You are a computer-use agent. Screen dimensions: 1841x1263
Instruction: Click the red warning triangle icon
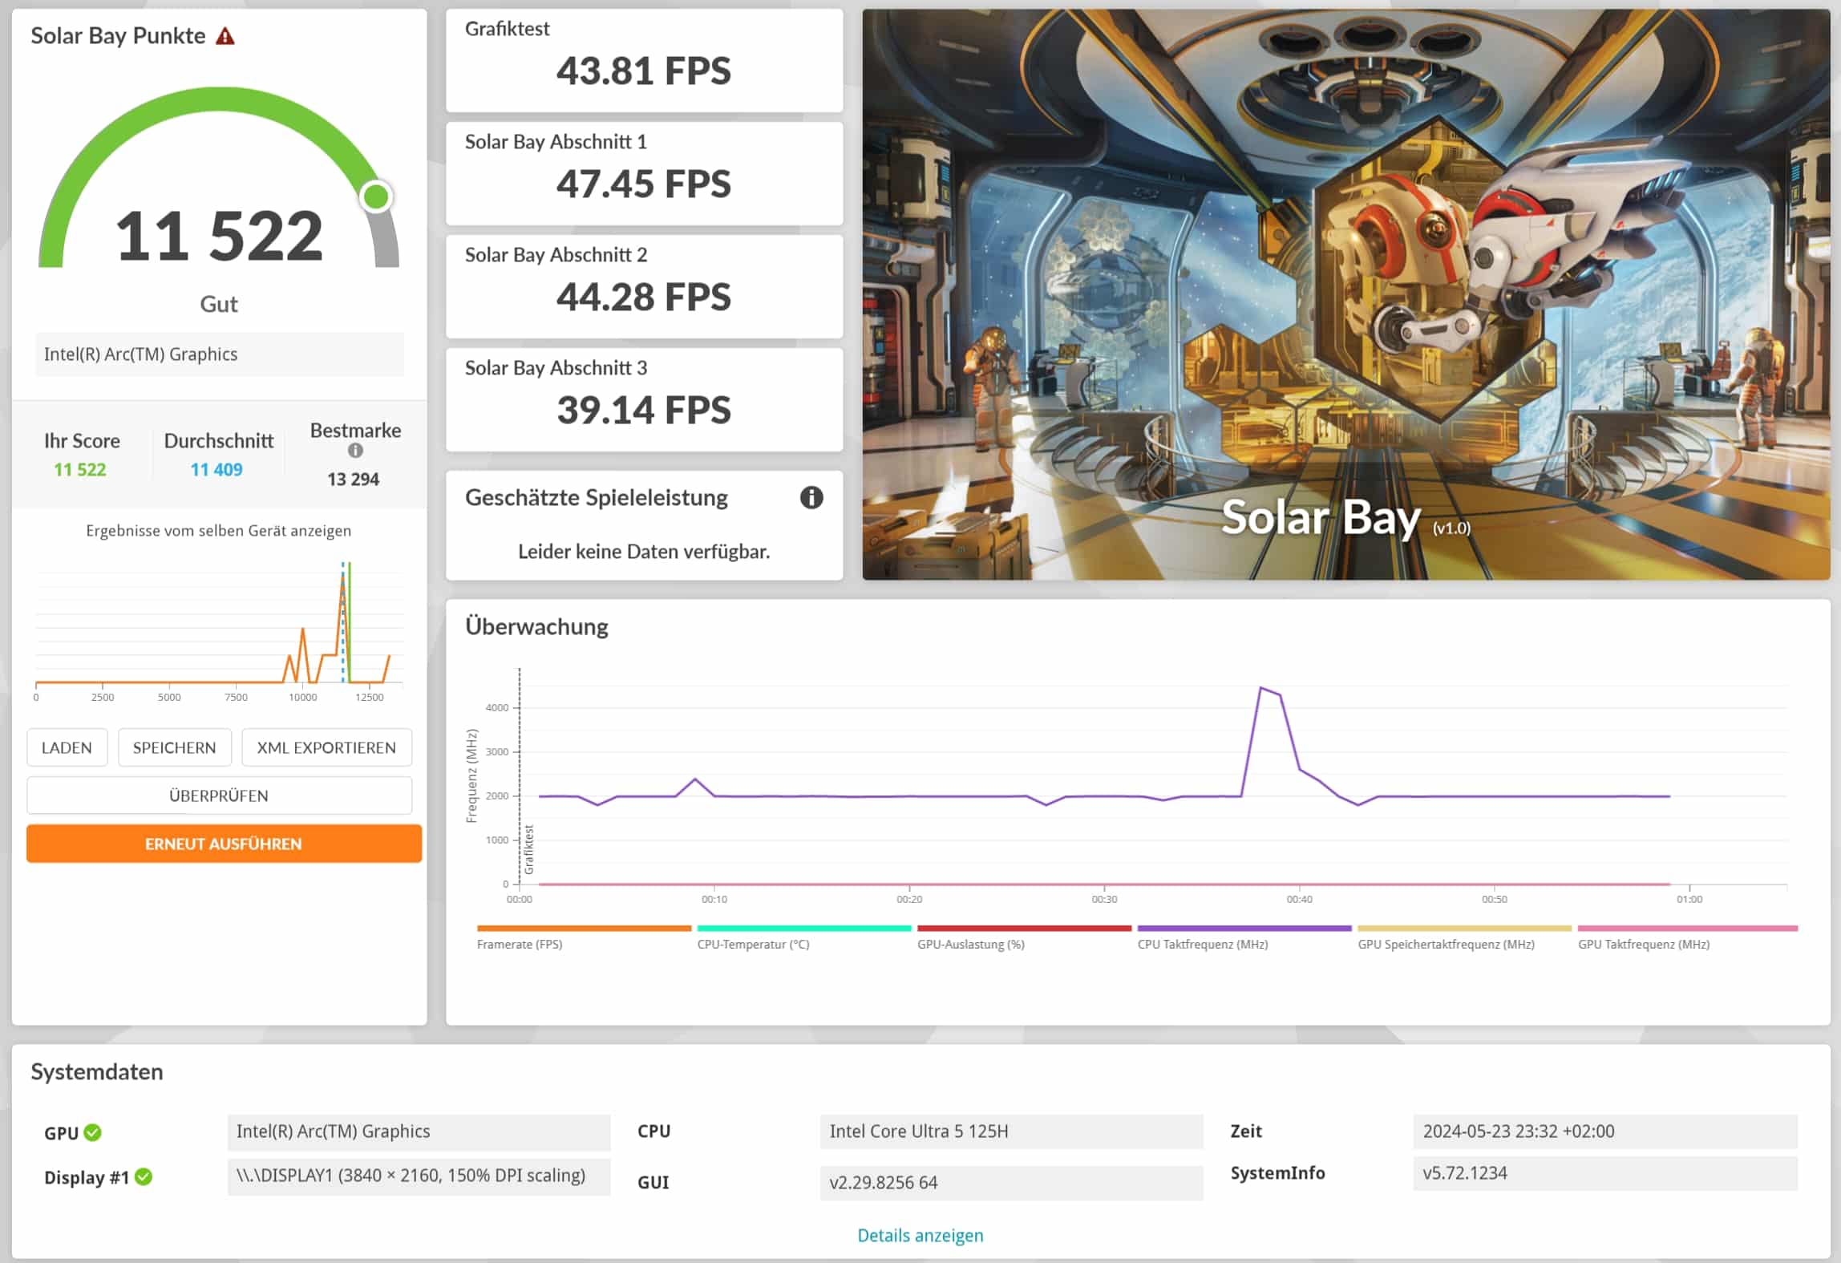click(225, 36)
